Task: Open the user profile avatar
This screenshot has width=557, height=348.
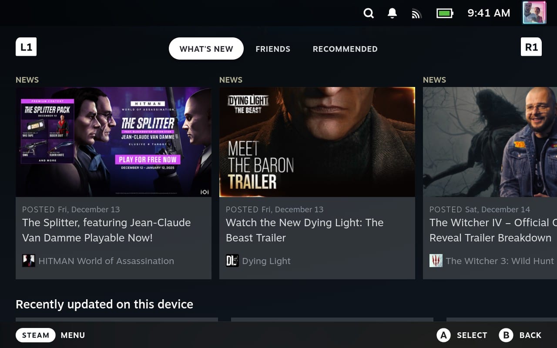Action: point(534,13)
